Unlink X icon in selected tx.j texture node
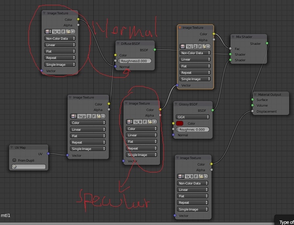The width and height of the screenshot is (294, 225). (208, 46)
